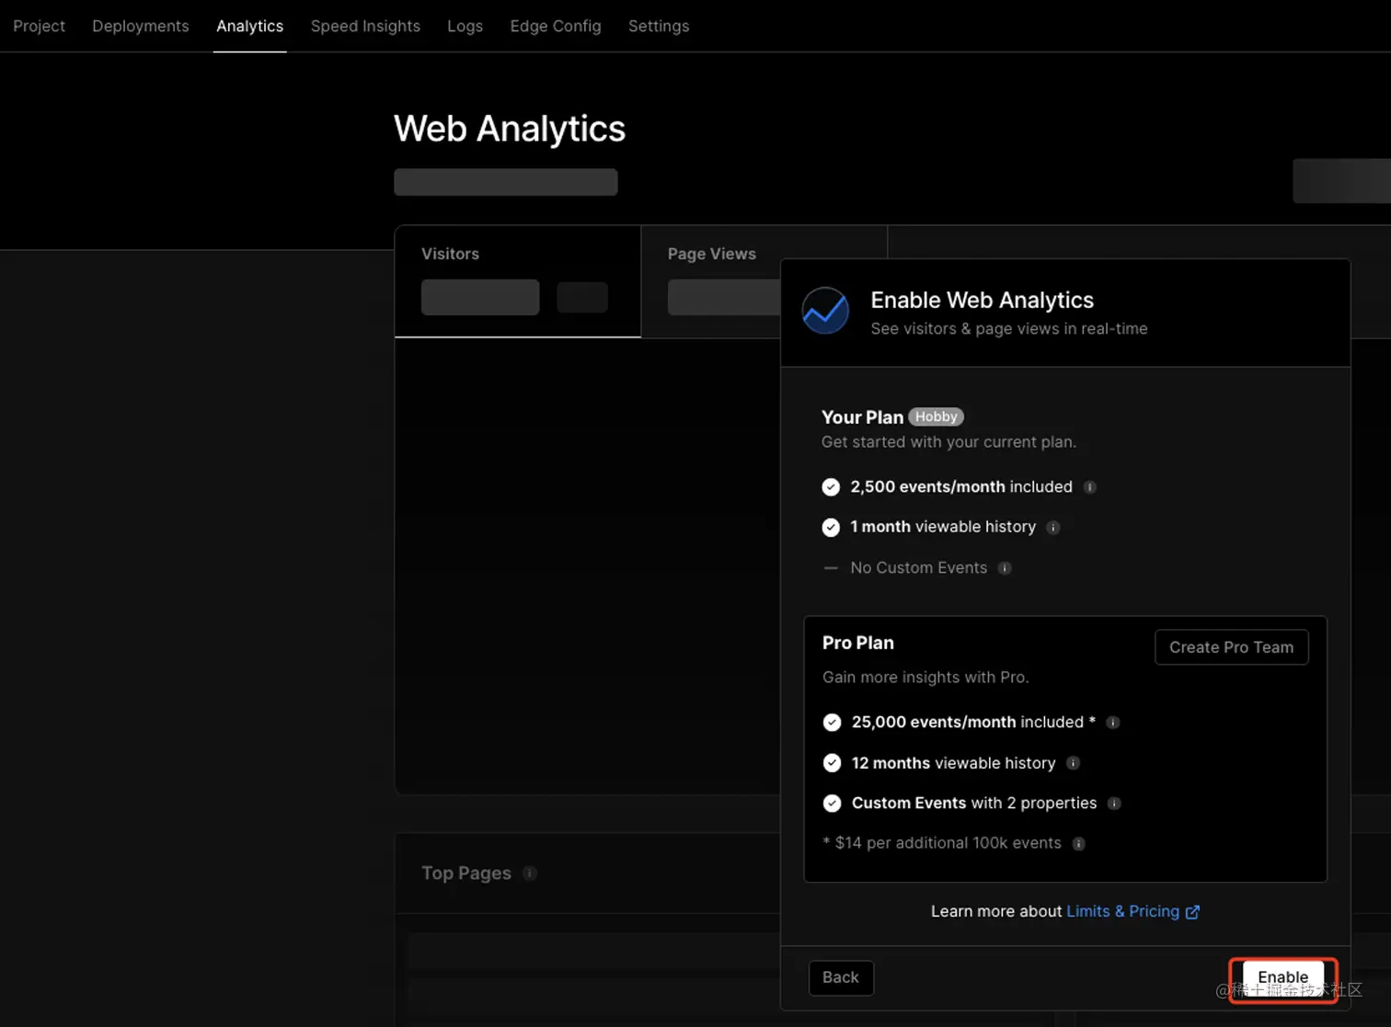
Task: Open the Edge Config tab
Action: (x=556, y=26)
